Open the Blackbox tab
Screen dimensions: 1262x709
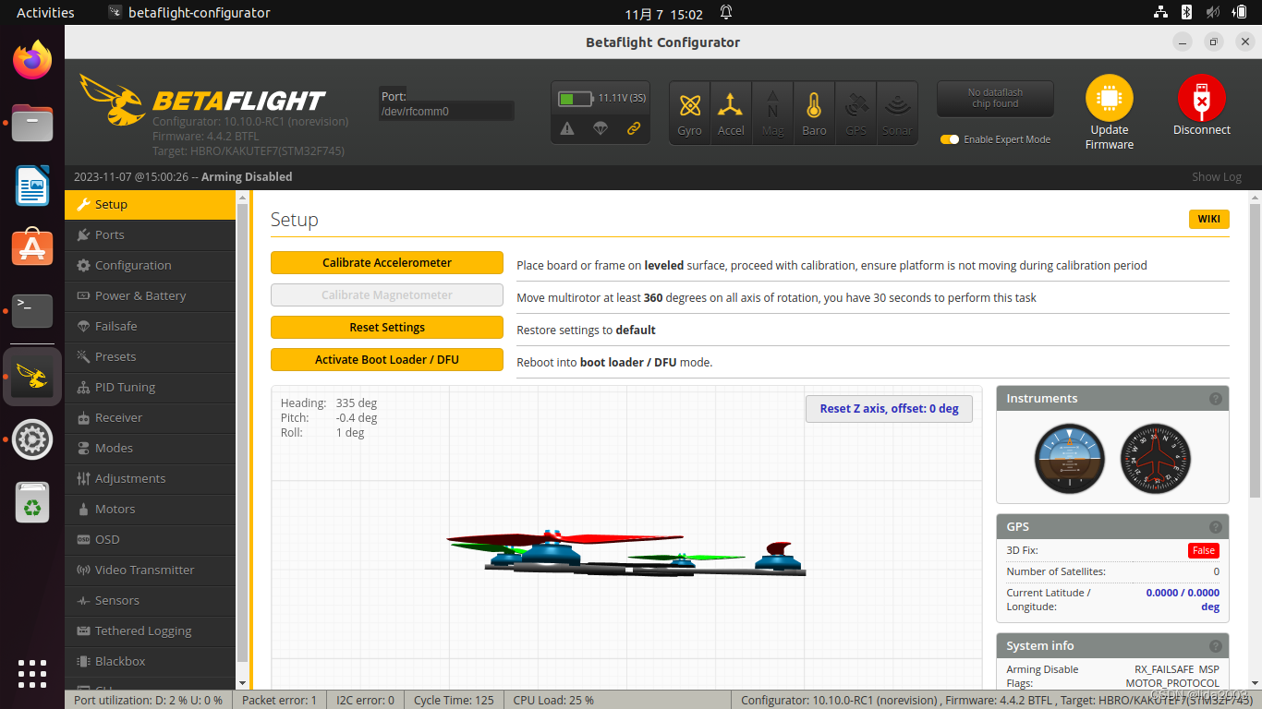tap(150, 662)
